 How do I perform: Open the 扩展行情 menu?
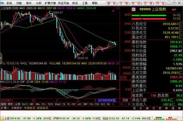coord(50,3)
